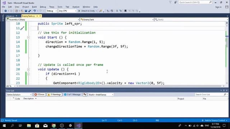
Task: Open the Project menu
Action: tap(26, 7)
